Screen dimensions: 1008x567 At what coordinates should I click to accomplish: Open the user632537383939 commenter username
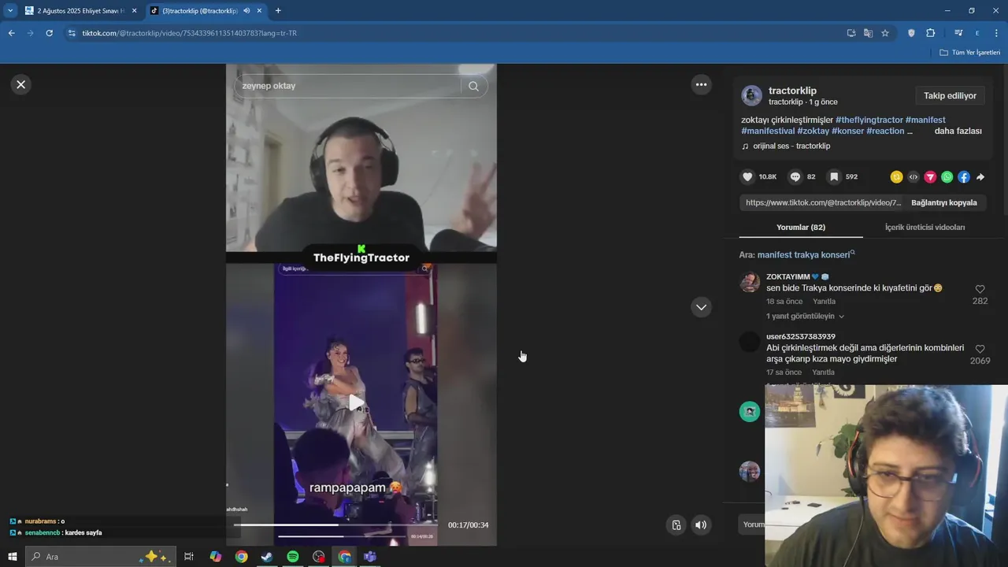[x=801, y=336]
